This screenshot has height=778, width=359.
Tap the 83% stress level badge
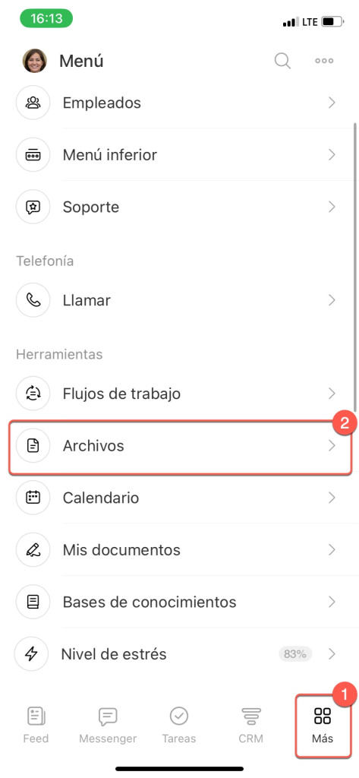tap(295, 654)
